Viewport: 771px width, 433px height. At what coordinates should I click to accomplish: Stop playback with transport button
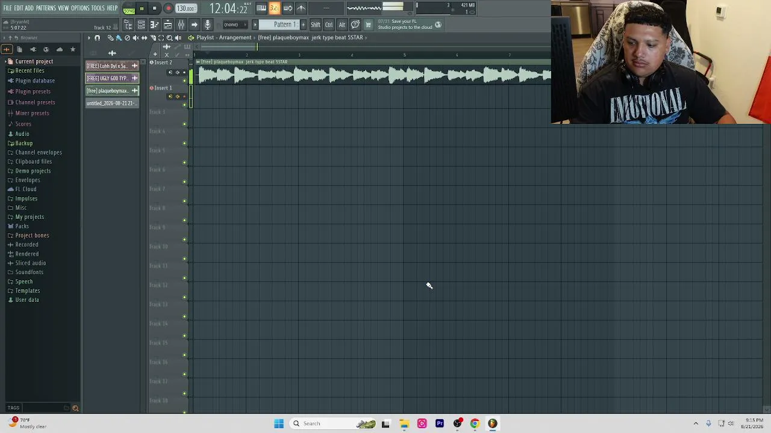(154, 8)
